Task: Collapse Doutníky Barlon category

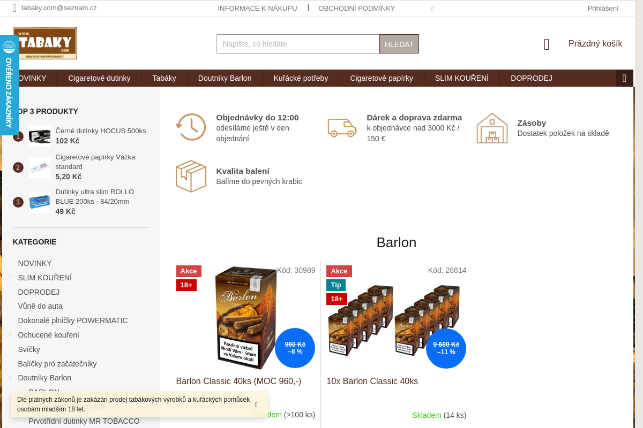Action: [x=11, y=377]
